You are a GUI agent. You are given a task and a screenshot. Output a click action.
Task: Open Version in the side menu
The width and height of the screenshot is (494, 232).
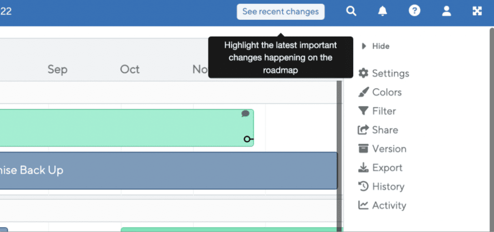click(x=382, y=149)
